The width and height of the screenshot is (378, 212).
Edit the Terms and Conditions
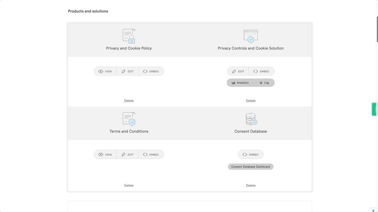(128, 155)
